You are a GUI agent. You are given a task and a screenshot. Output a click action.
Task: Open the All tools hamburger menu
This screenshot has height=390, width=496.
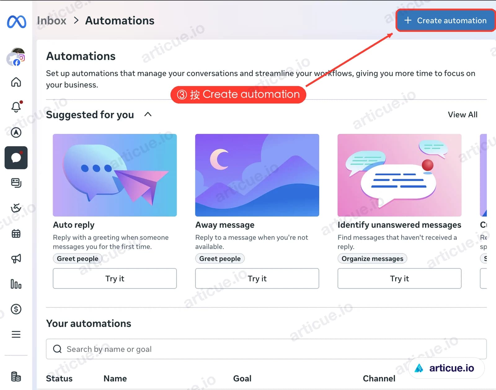coord(16,334)
